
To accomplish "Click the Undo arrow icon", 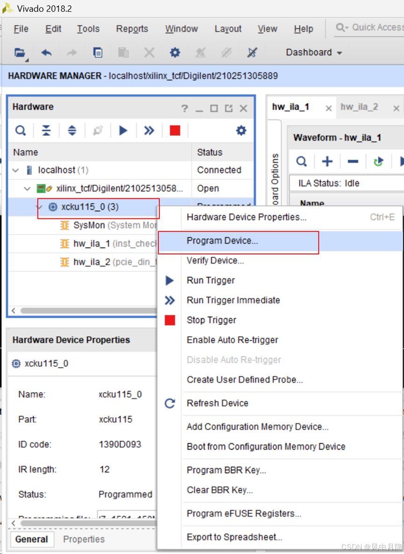I will pyautogui.click(x=46, y=53).
